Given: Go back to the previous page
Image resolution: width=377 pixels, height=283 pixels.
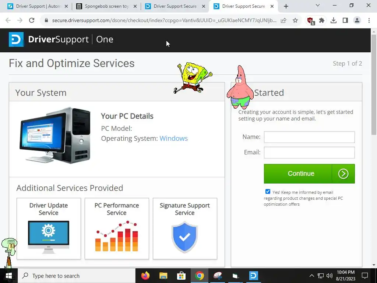Looking at the screenshot, I should pyautogui.click(x=8, y=21).
